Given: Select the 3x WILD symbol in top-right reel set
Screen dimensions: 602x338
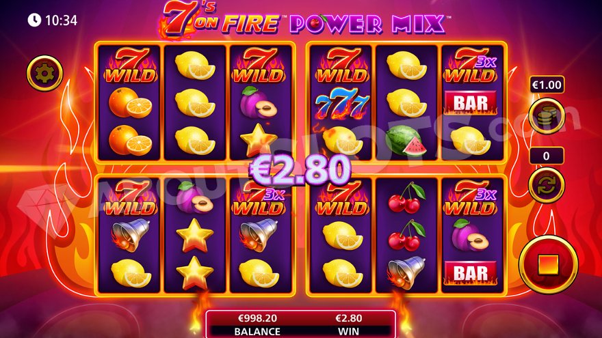Looking at the screenshot, I should (471, 65).
